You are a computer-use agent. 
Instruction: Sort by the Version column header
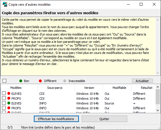click(89, 88)
